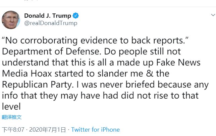216x136 pixels.
Task: Expand the tweet options chevron menu
Action: click(213, 15)
